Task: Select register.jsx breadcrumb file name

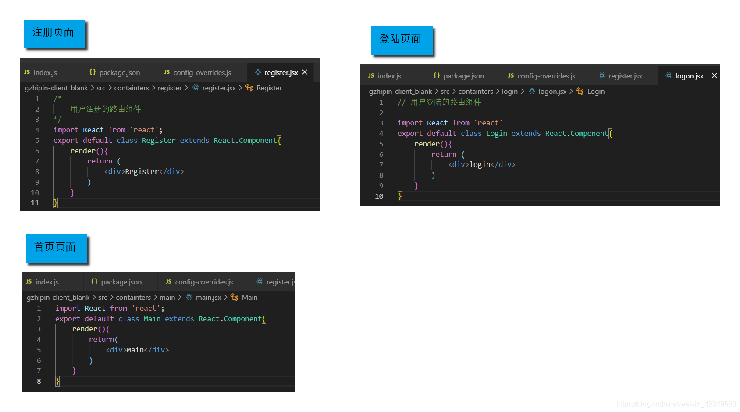Action: pyautogui.click(x=219, y=88)
